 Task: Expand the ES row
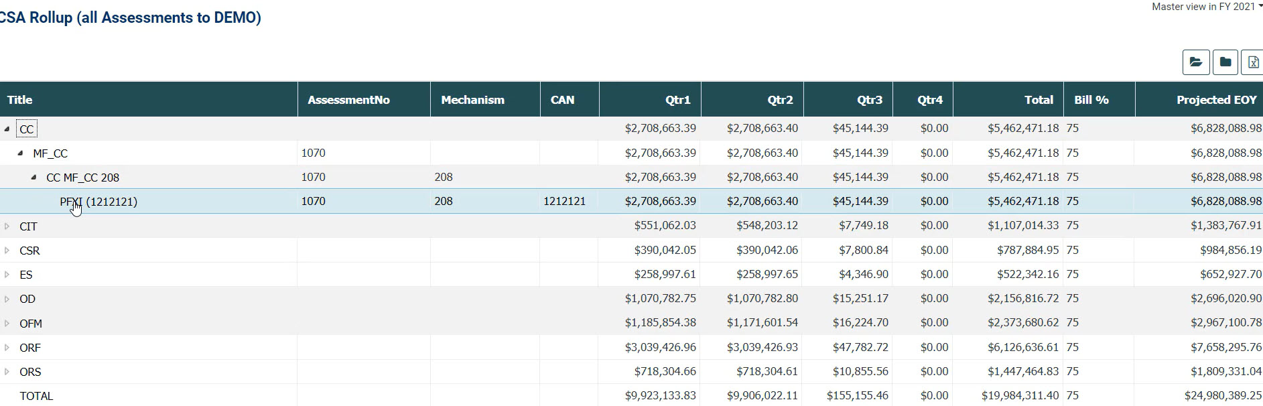point(7,275)
